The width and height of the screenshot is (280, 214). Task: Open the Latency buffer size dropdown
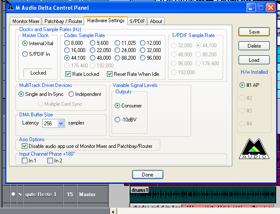[x=61, y=123]
